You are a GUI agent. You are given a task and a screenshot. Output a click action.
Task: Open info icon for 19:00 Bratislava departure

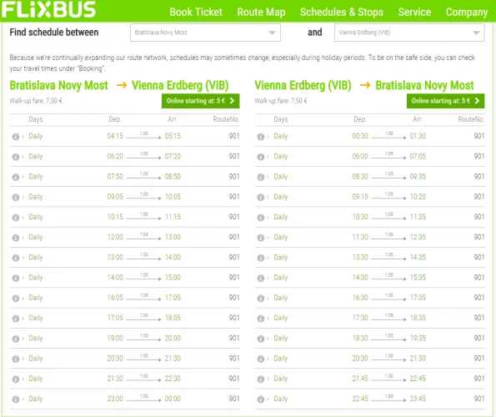pos(16,339)
